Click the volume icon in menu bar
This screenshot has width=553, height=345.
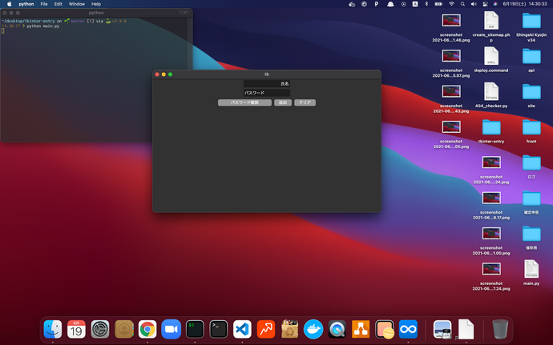474,4
